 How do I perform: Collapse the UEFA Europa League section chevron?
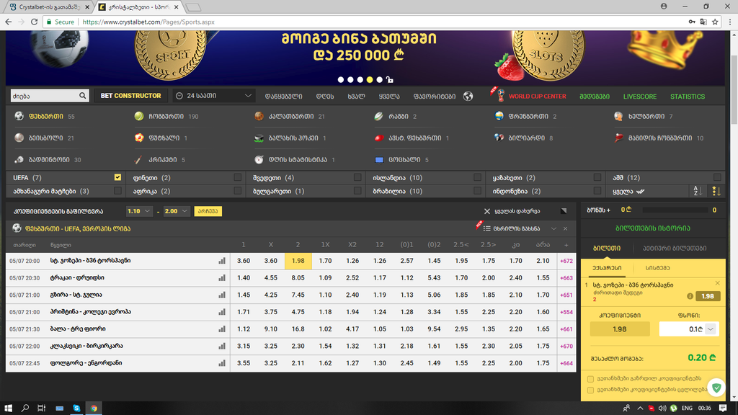(x=553, y=228)
